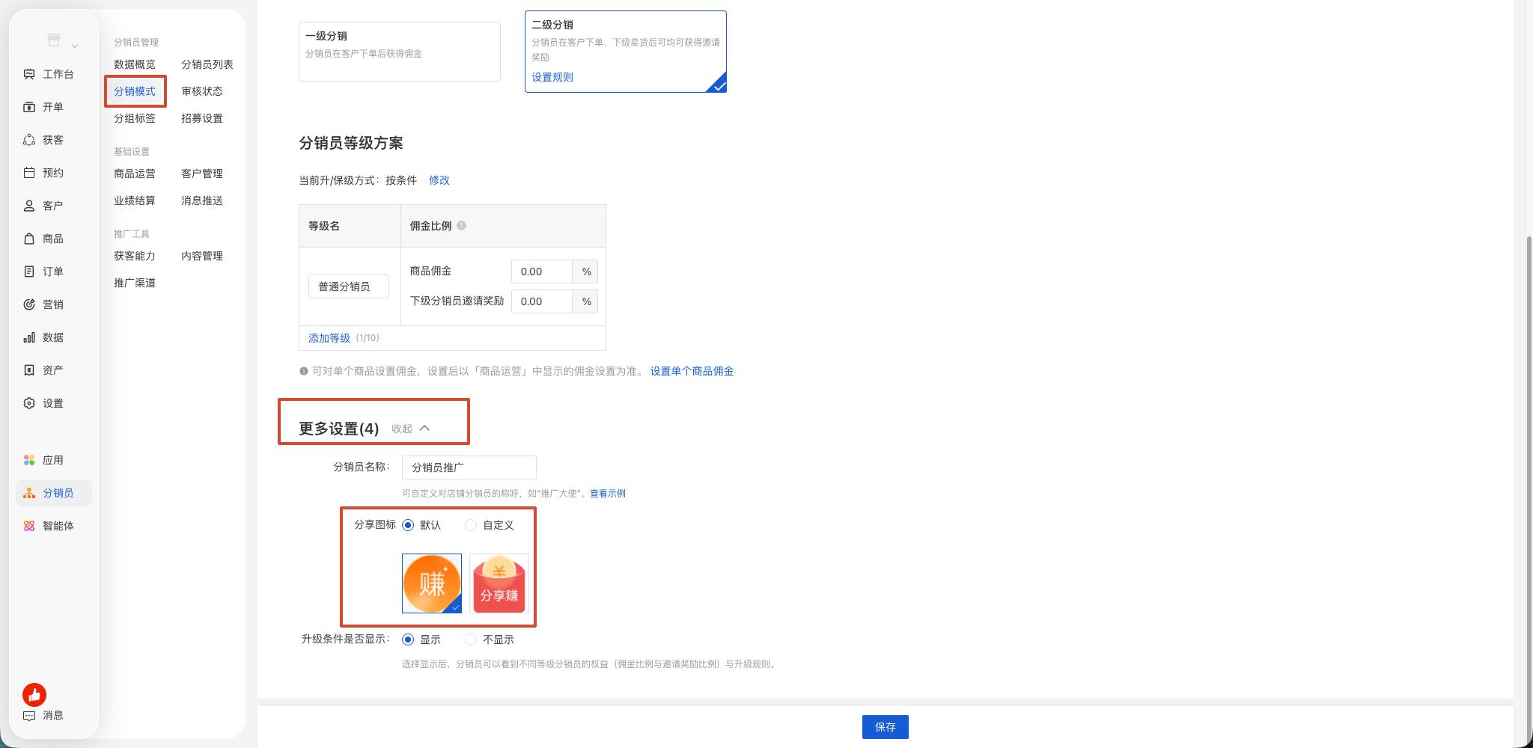
Task: Select the 自定义 share icon radio
Action: pos(471,525)
